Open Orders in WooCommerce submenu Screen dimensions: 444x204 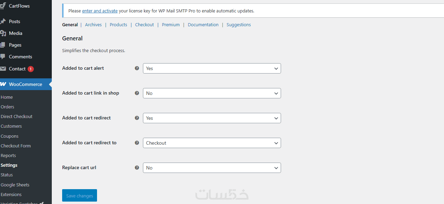coord(8,107)
